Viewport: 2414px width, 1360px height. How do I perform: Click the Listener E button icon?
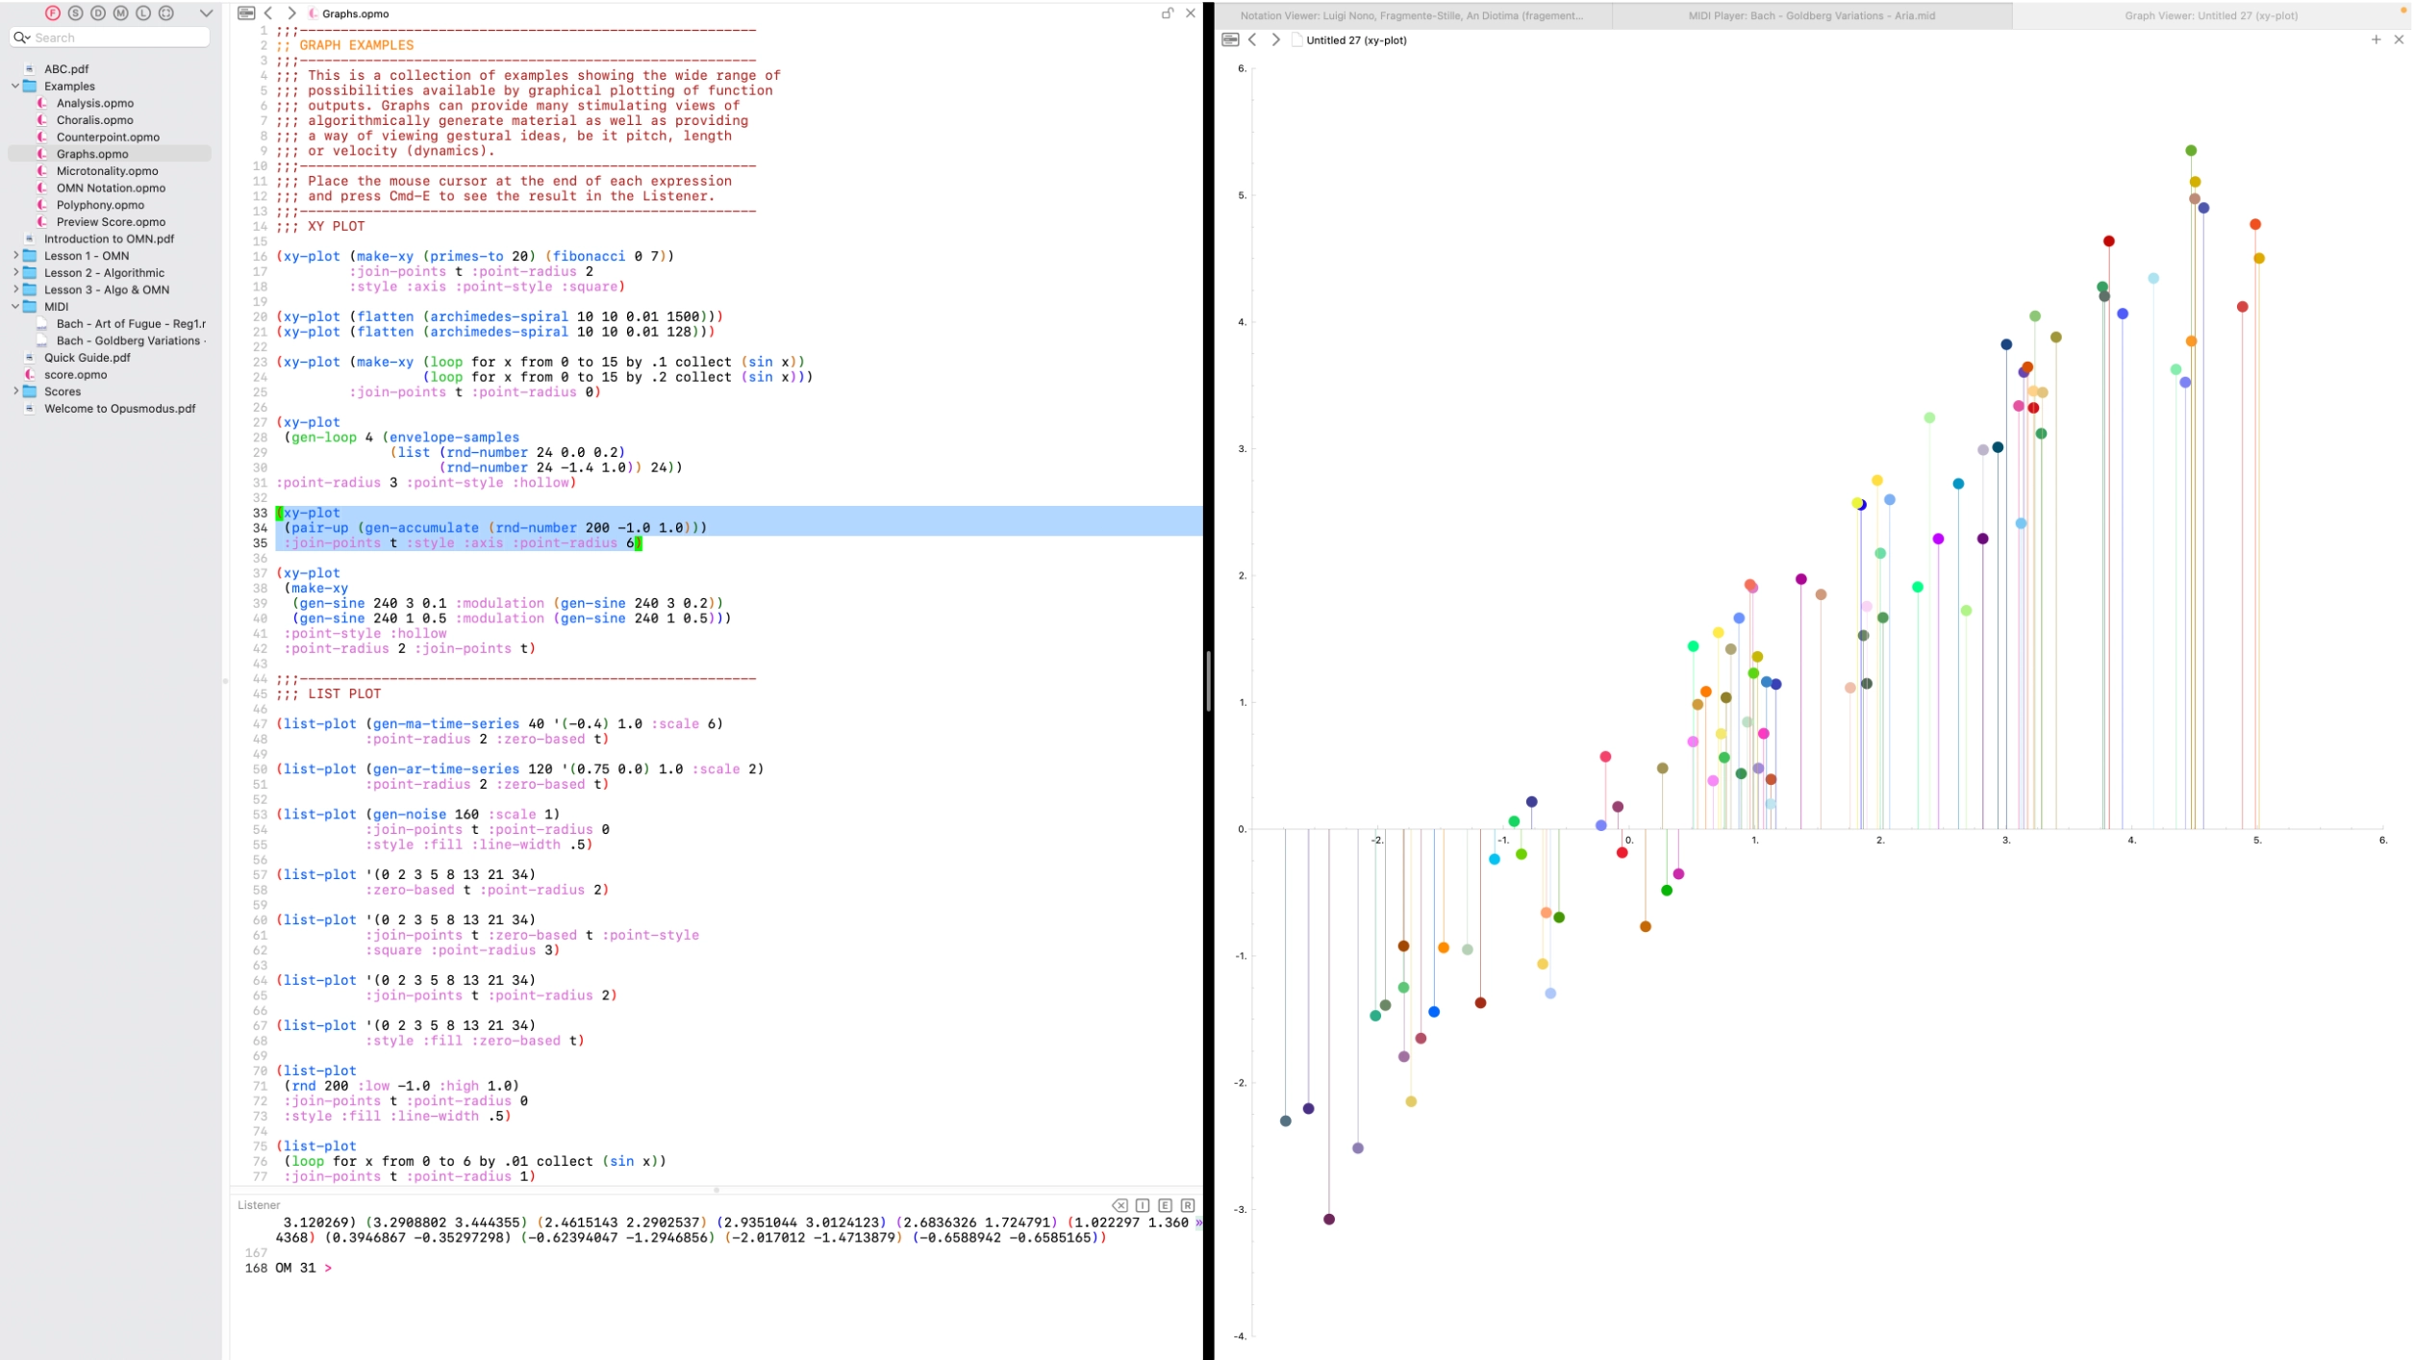click(1165, 1205)
